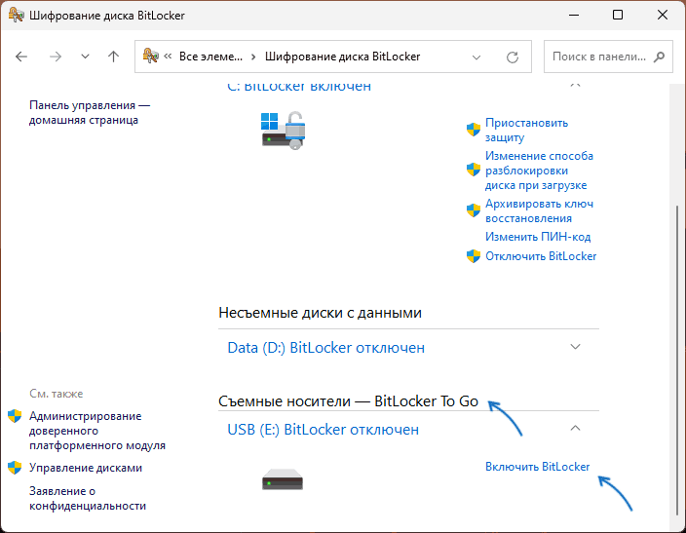This screenshot has height=533, width=686.
Task: Open "Администрирование доверенного платформенного модуля"
Action: click(x=97, y=431)
